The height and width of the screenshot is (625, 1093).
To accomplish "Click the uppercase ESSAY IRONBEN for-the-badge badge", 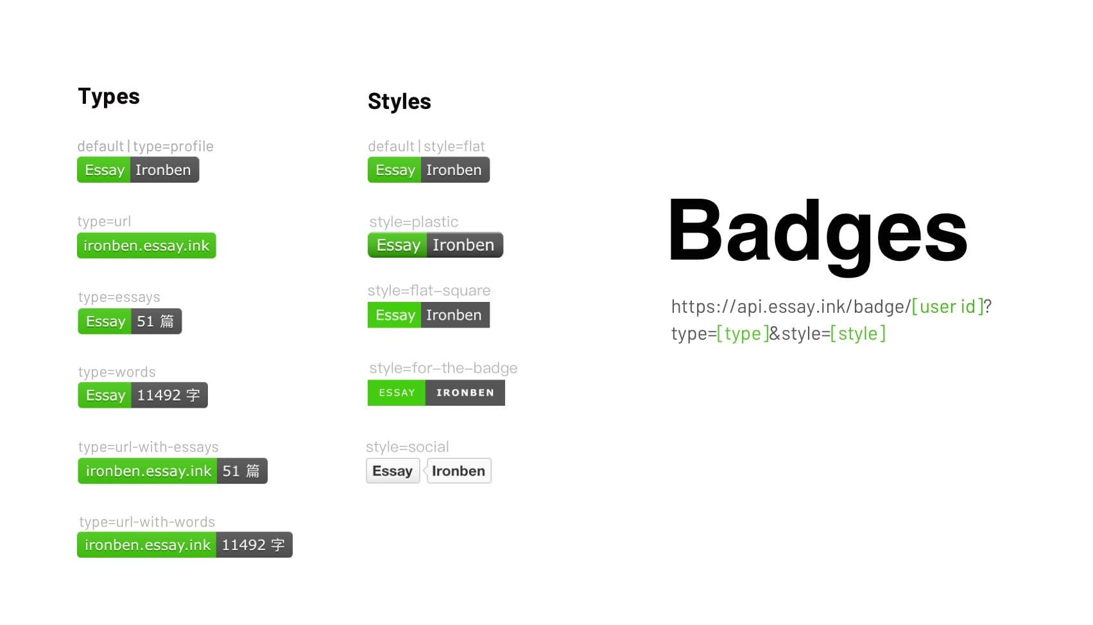I will 436,393.
